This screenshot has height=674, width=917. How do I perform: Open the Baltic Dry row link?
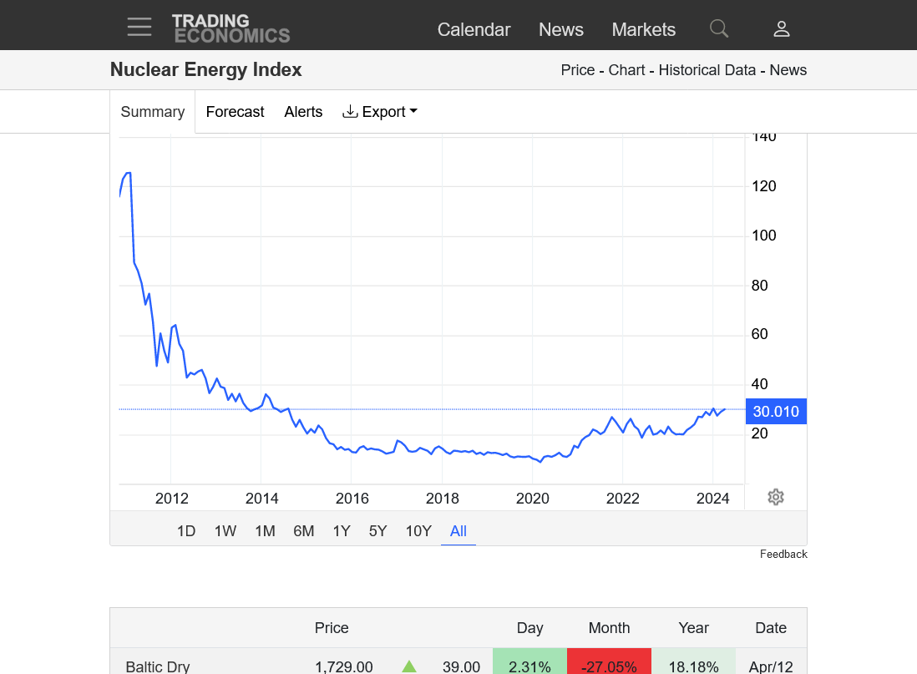[x=158, y=666]
